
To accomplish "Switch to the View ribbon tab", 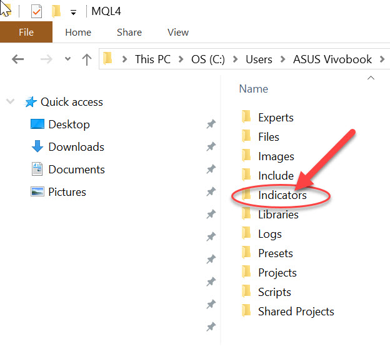I will click(178, 33).
